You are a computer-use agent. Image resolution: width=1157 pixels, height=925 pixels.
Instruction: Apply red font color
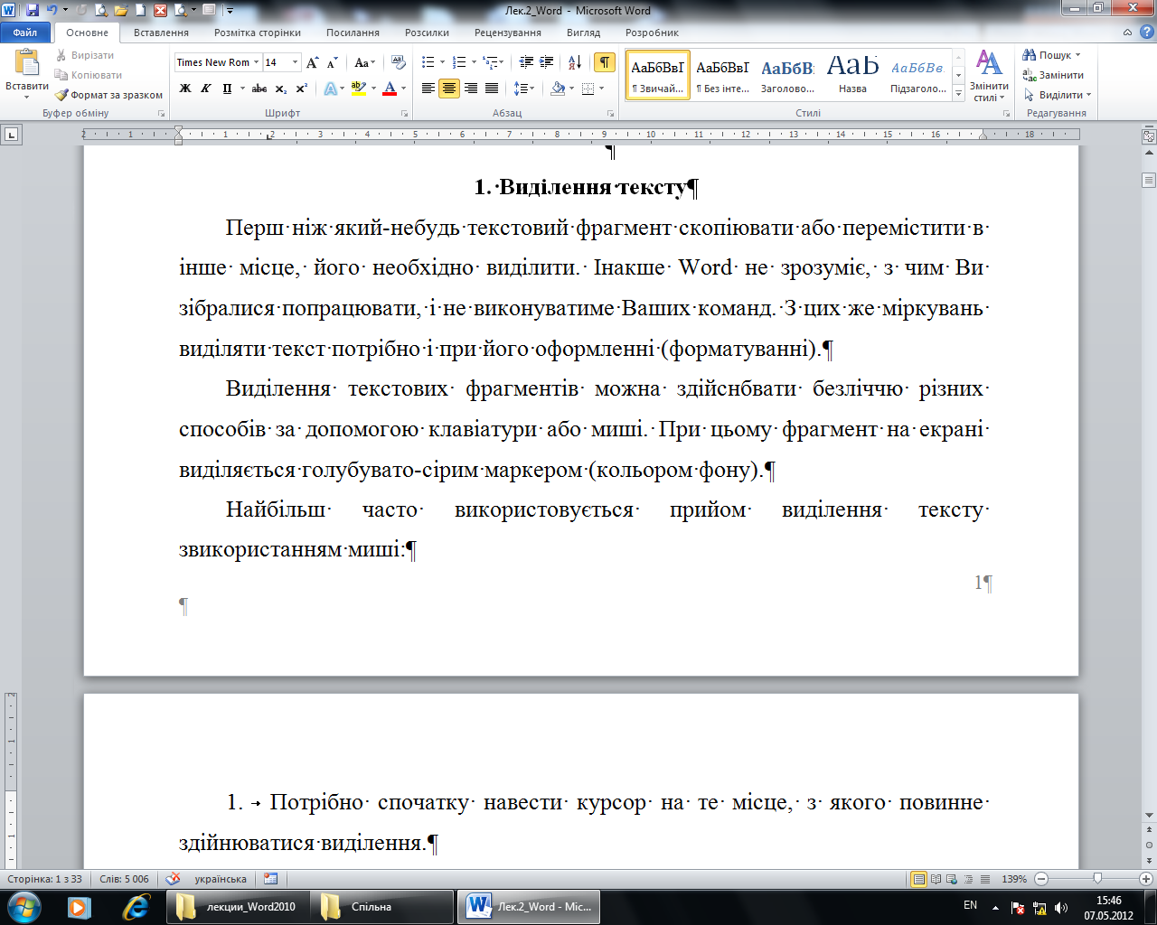390,89
